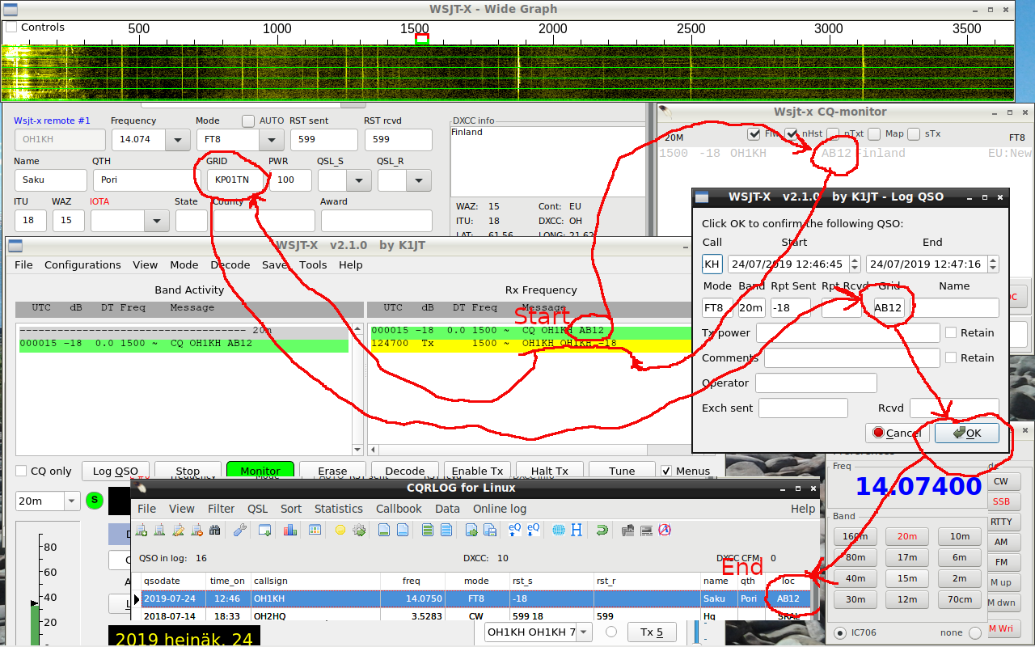Open Configurations menu in WSJT-X
Viewport: 1035px width, 647px height.
pos(82,264)
